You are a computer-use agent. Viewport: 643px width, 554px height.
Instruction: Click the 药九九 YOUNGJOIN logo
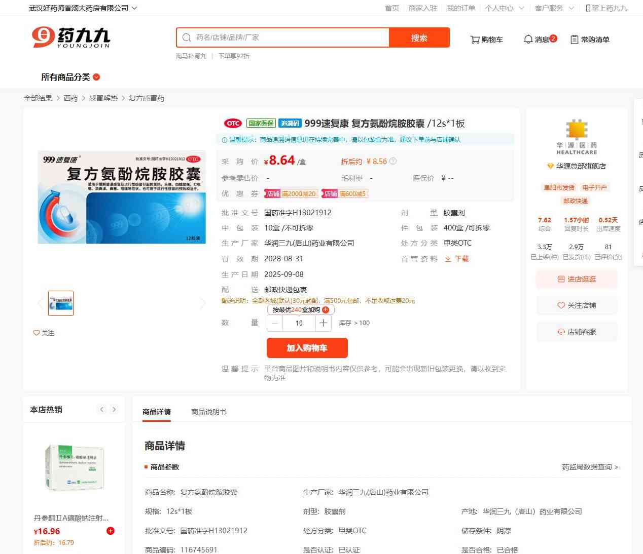coord(71,37)
